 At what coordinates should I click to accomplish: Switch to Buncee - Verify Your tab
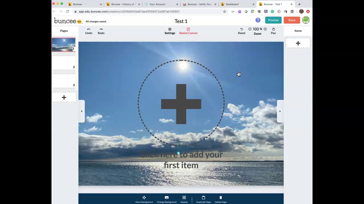[199, 4]
